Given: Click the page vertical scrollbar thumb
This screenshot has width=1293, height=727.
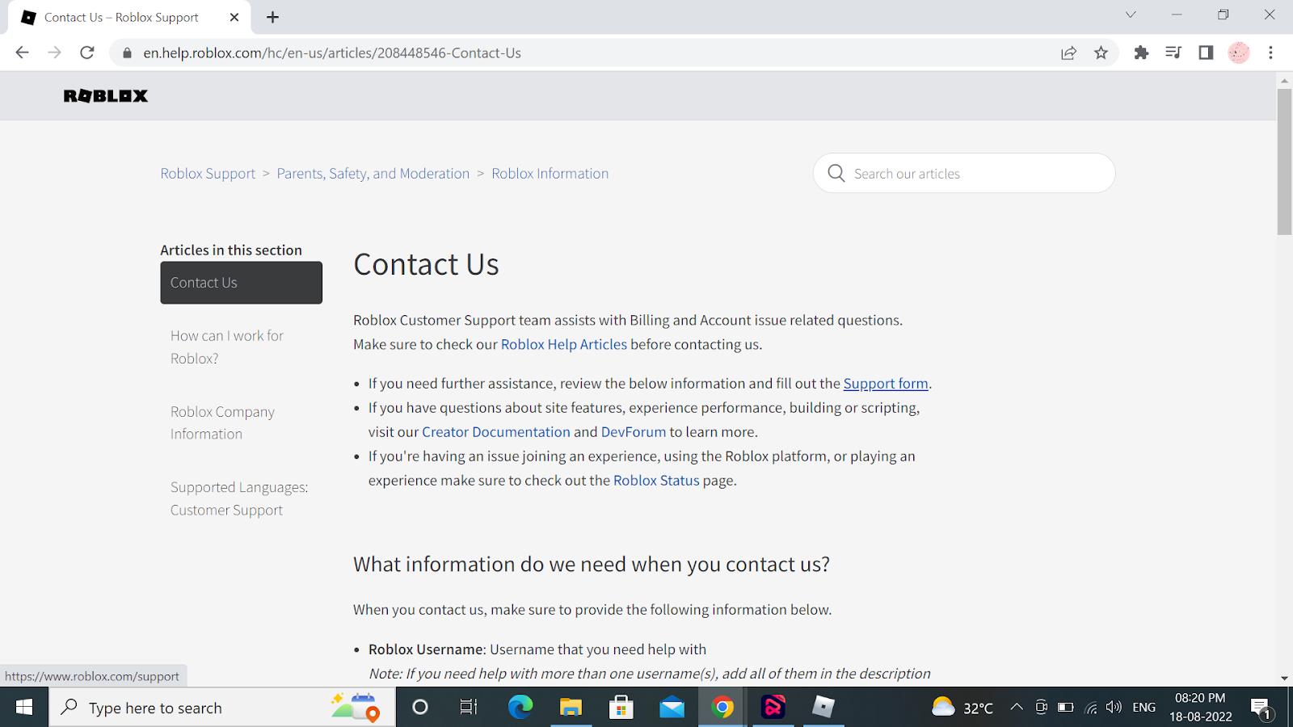Looking at the screenshot, I should tap(1284, 162).
